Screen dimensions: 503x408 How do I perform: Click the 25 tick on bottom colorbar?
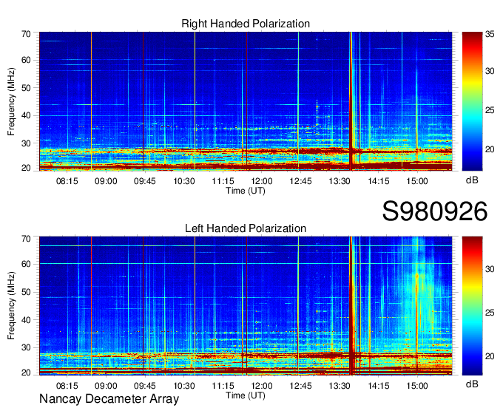pos(490,313)
